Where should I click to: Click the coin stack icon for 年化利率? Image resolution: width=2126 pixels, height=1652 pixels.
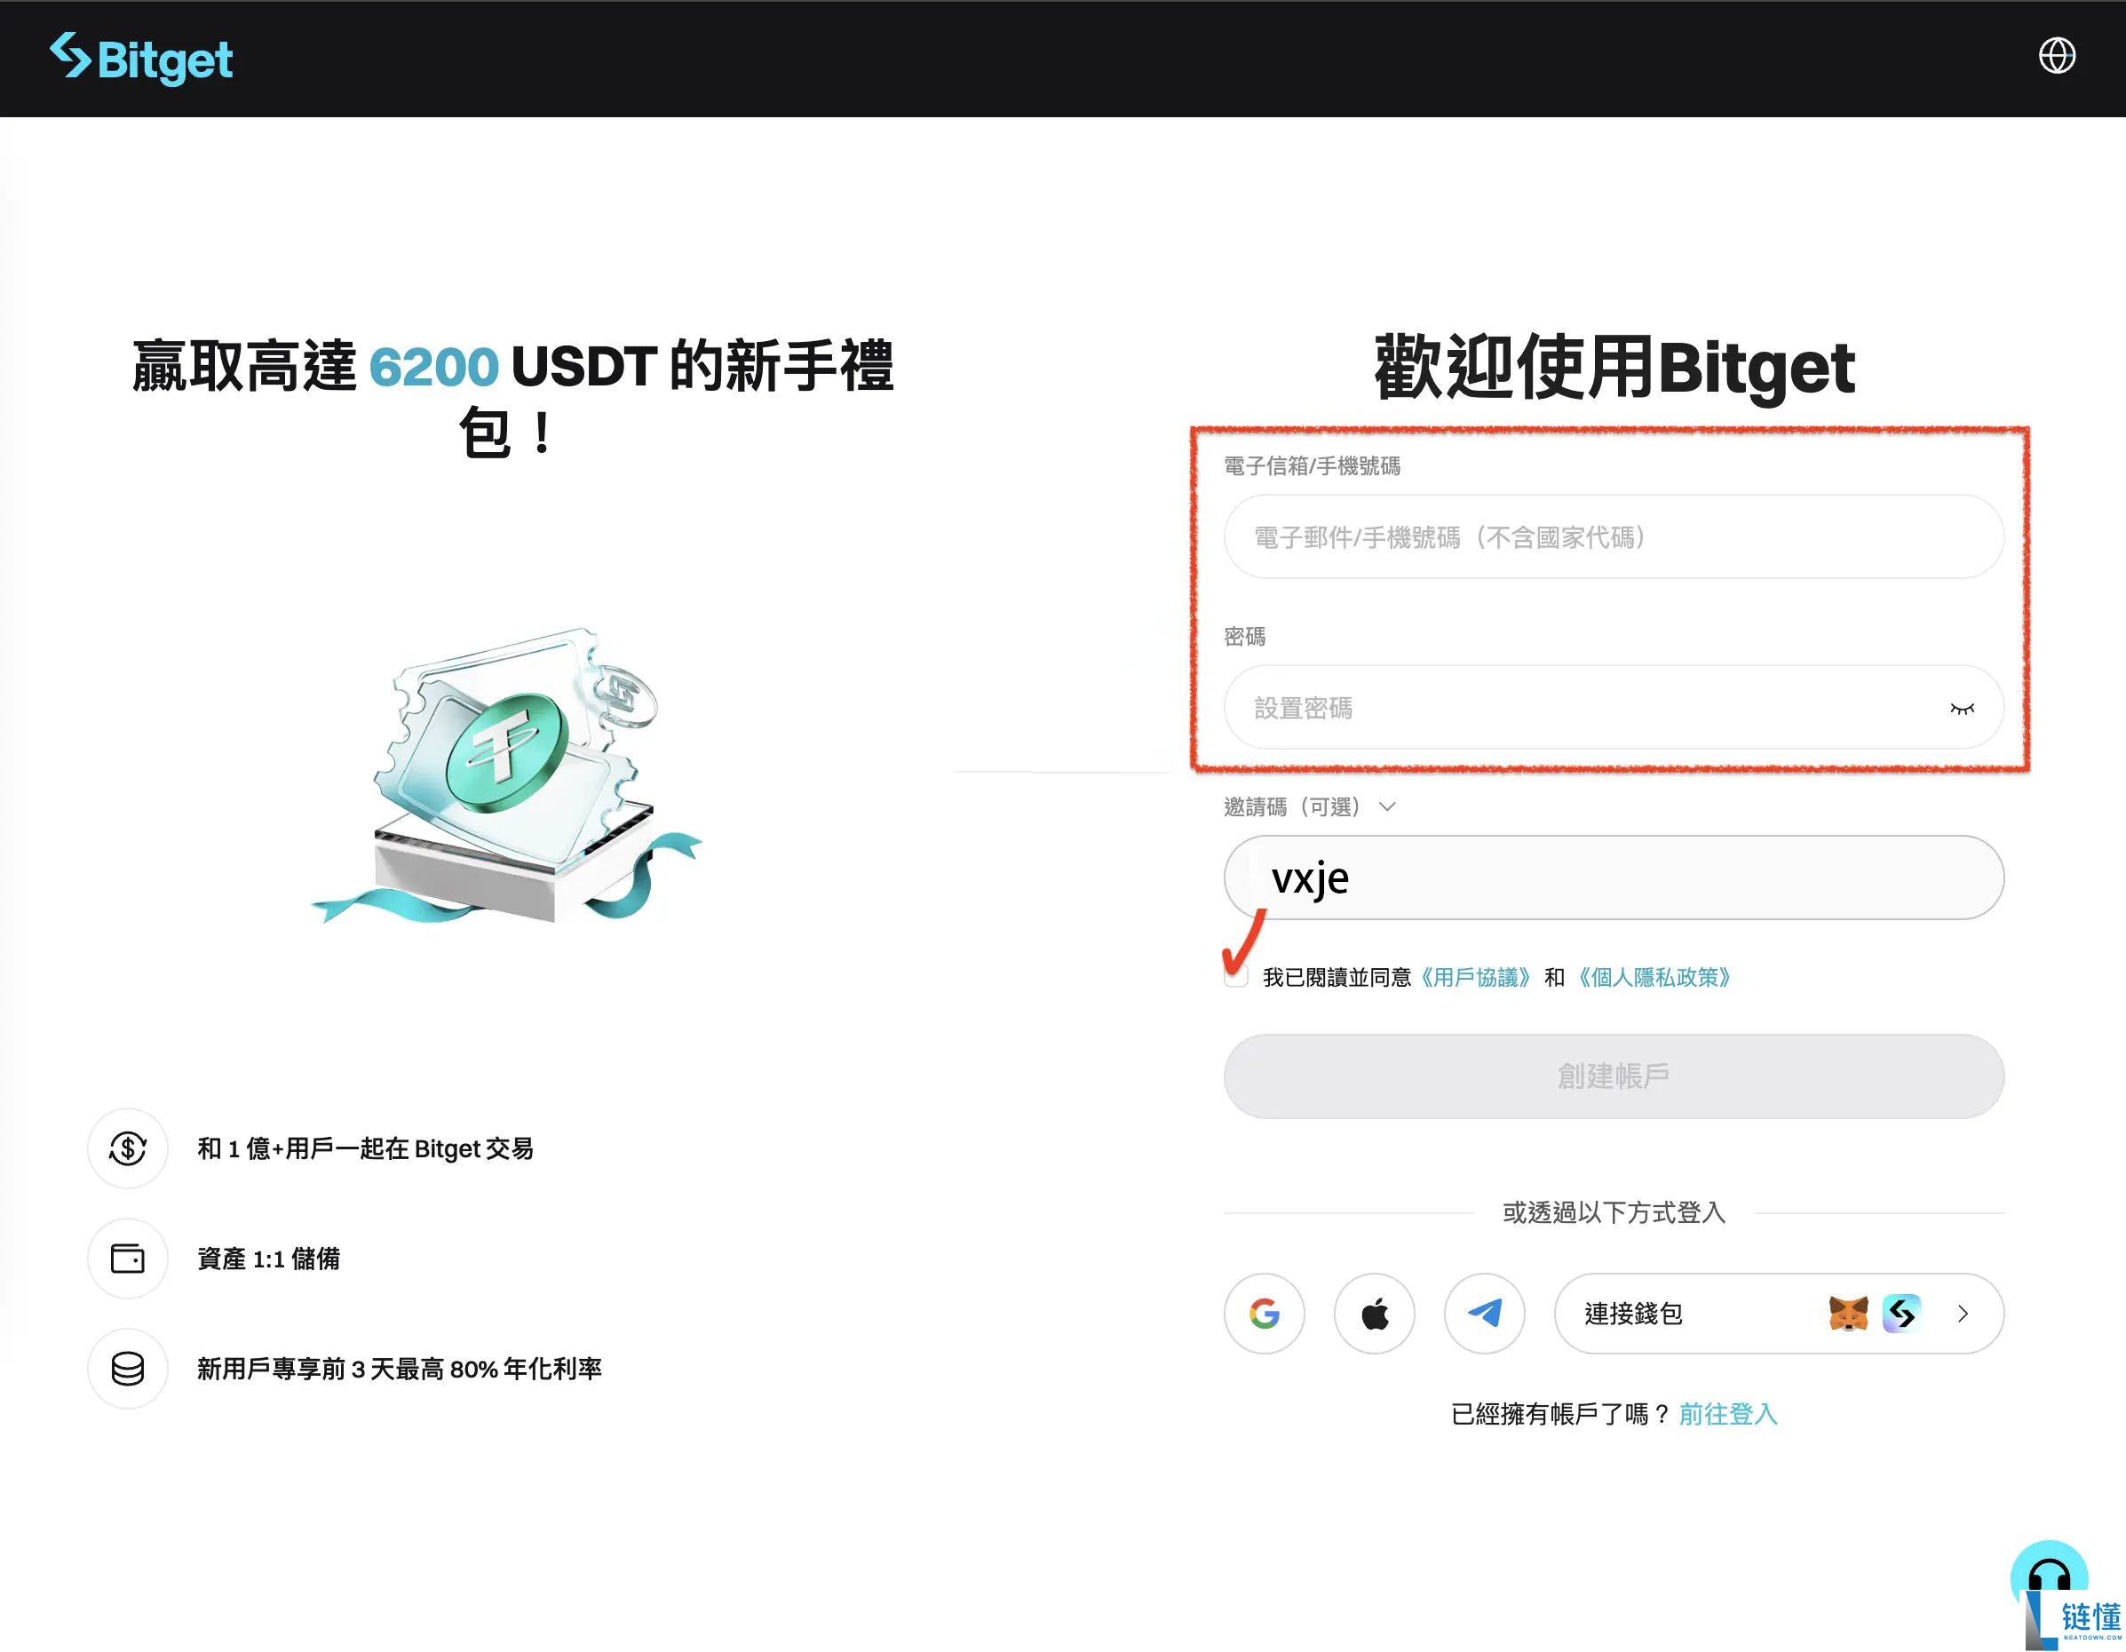click(128, 1368)
